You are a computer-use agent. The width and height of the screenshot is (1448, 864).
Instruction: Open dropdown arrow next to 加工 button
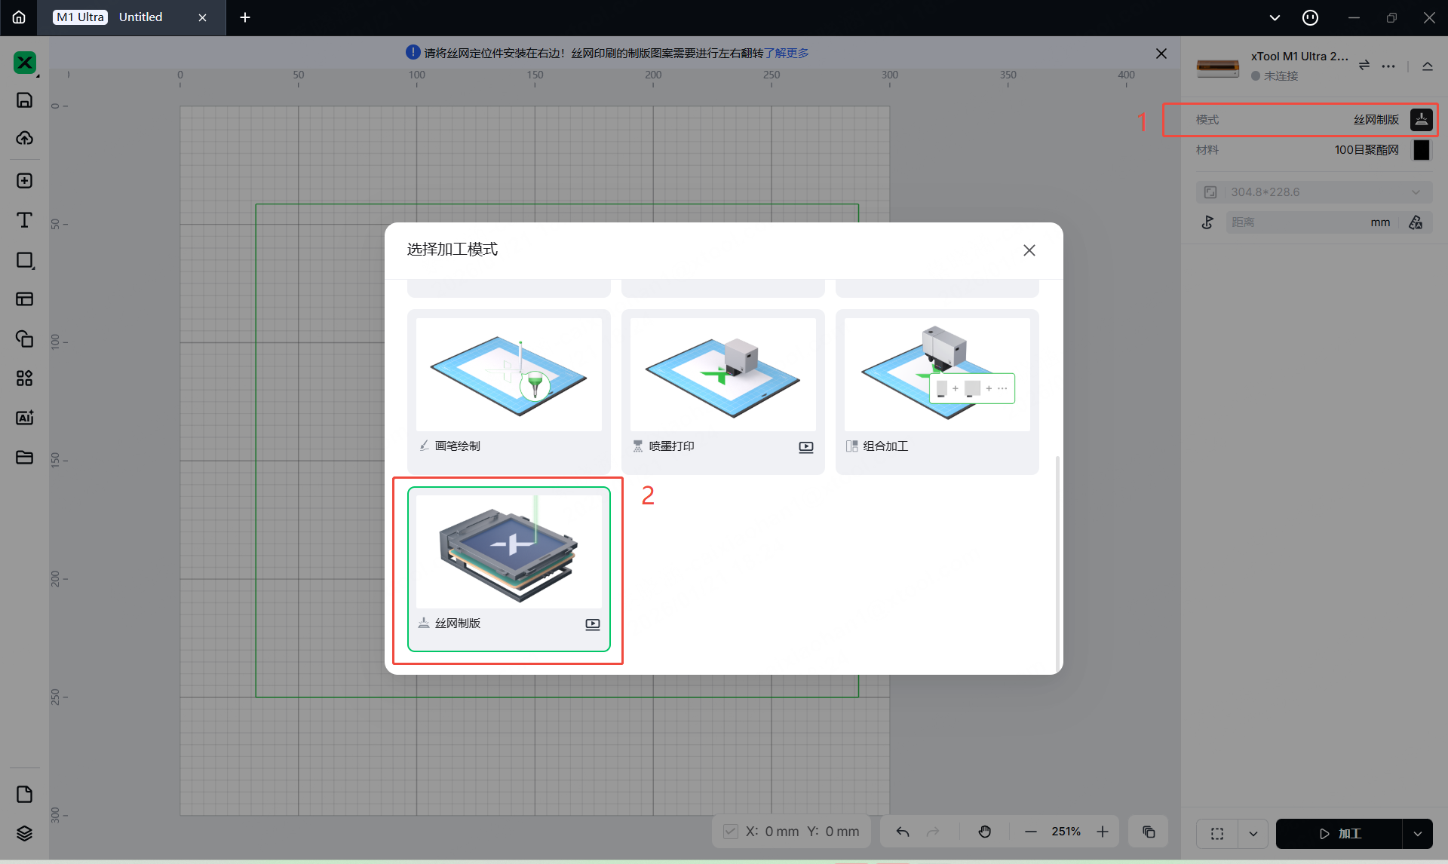click(1417, 834)
